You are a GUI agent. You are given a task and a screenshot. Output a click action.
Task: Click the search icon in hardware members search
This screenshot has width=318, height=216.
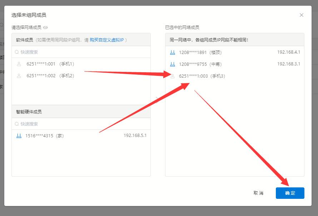coord(17,124)
